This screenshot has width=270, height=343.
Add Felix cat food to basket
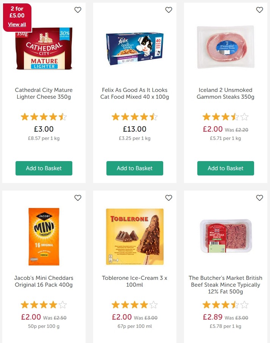134,168
